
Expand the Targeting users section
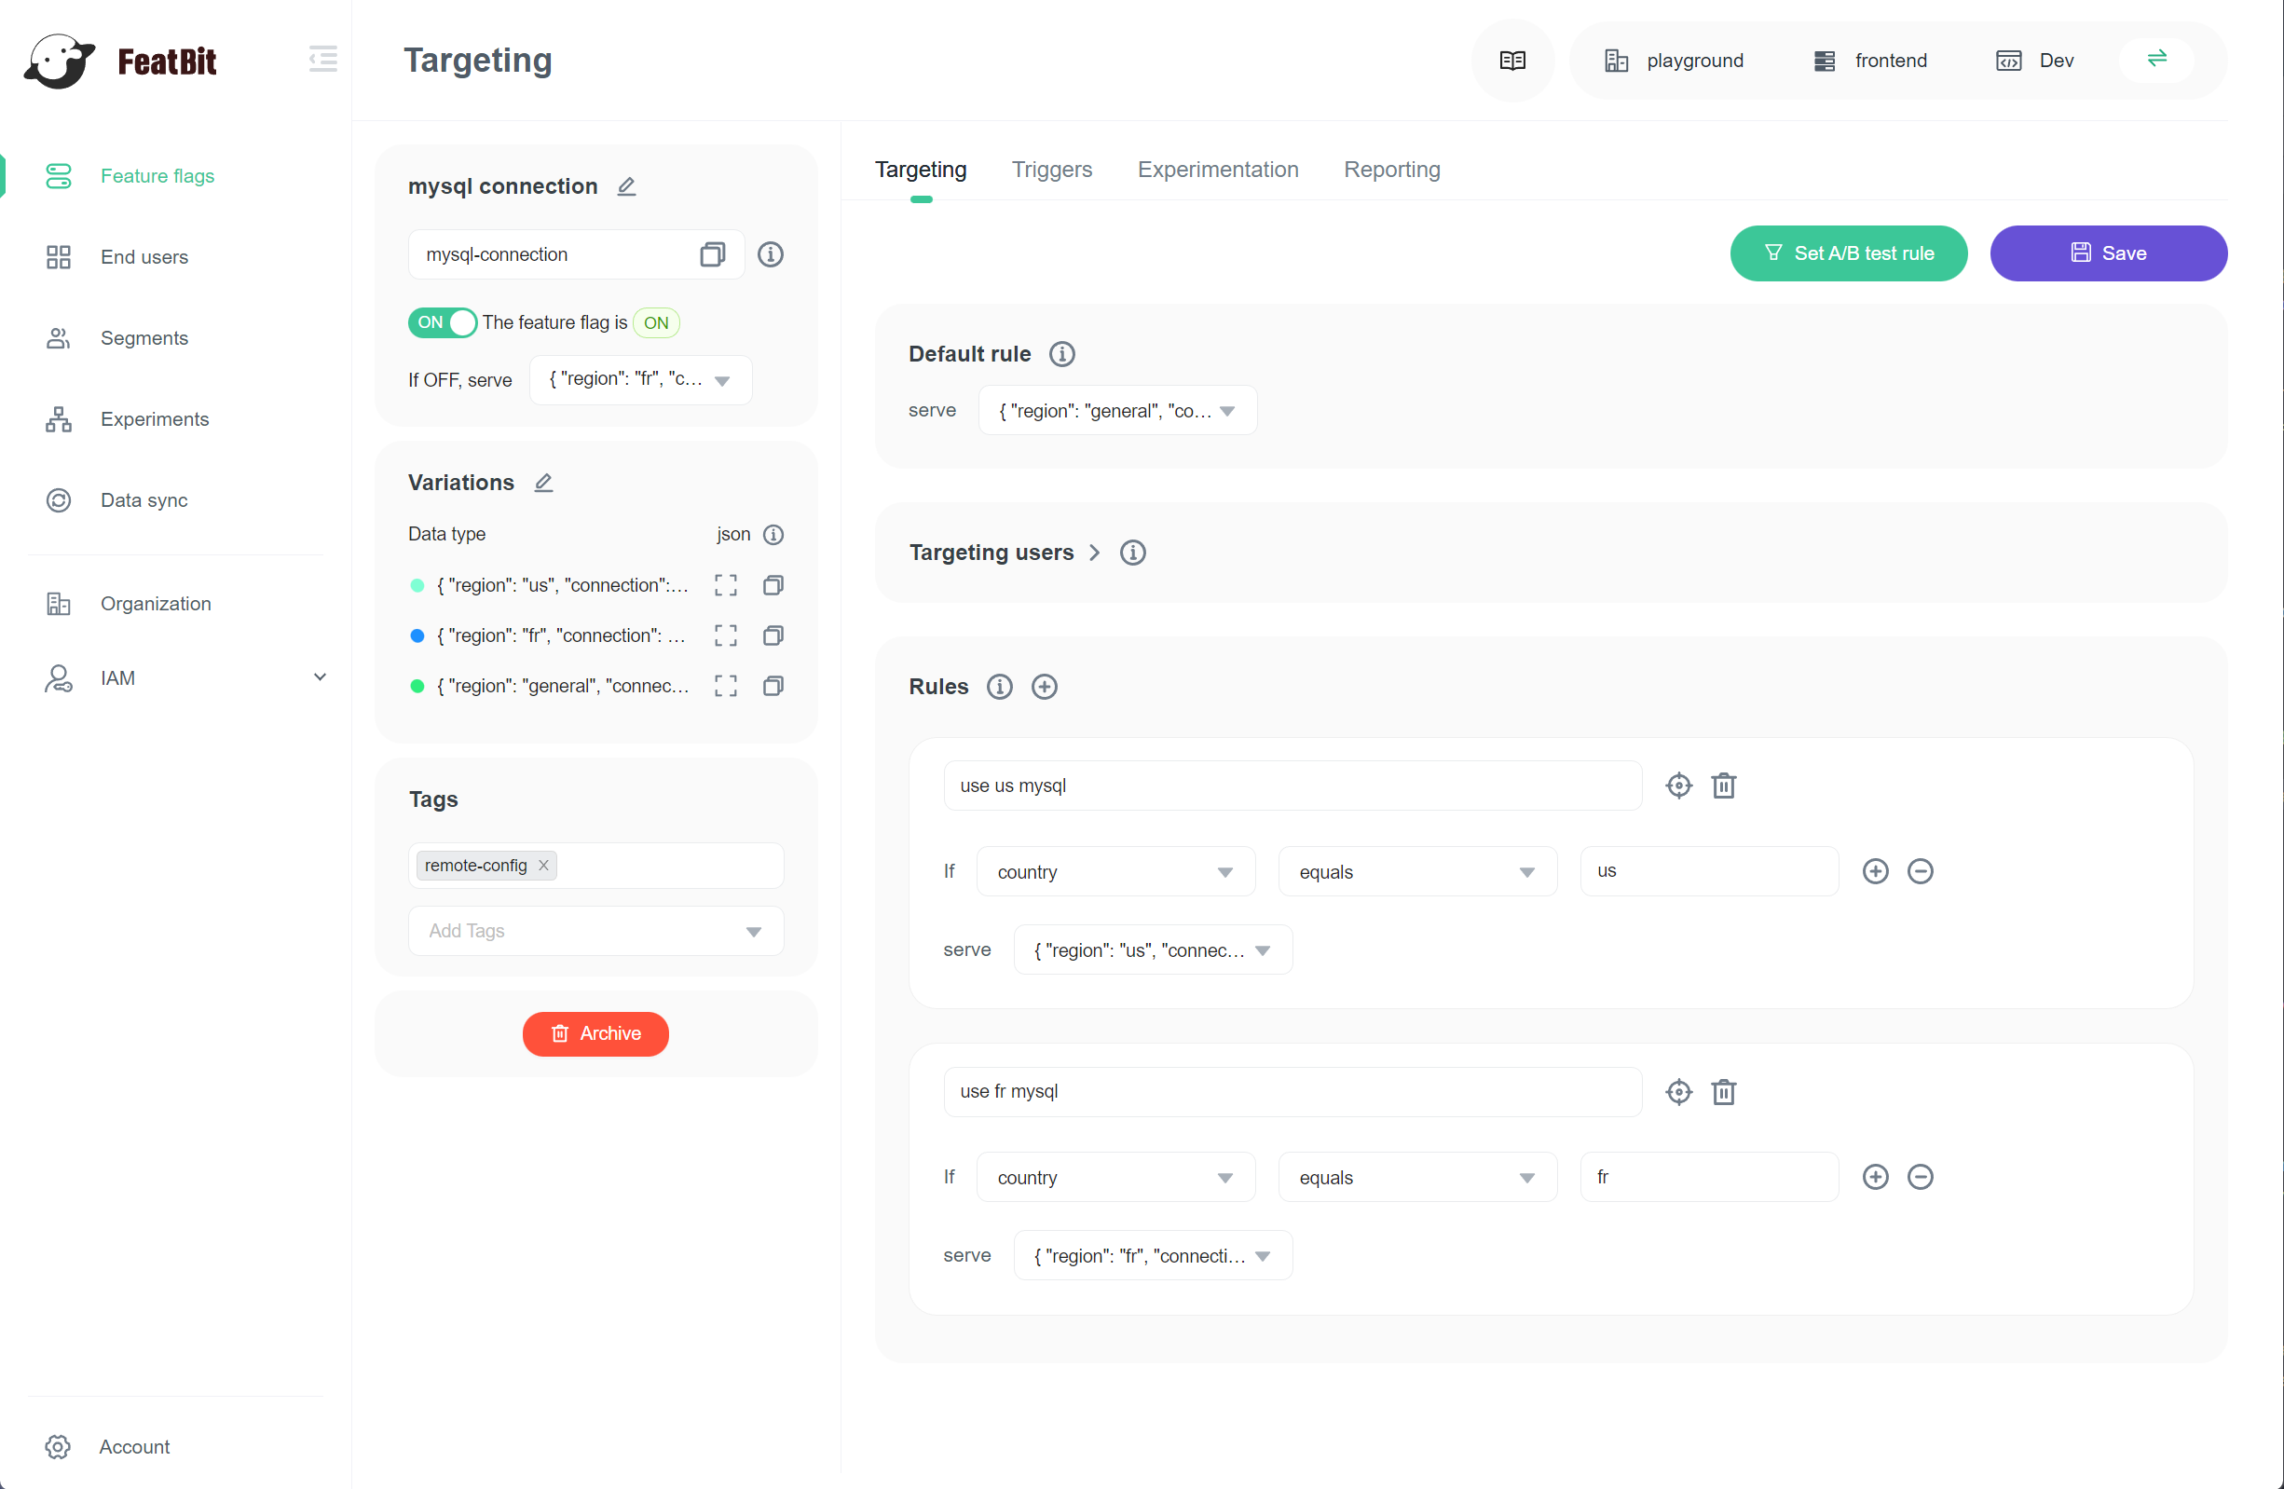1094,553
